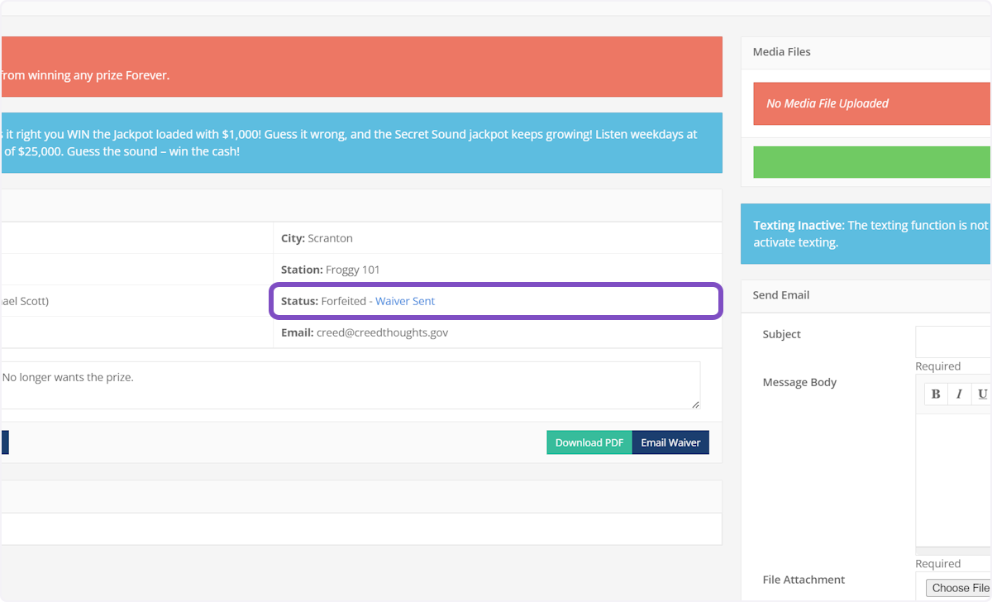This screenshot has width=992, height=602.
Task: Focus the Subject input field
Action: pos(953,342)
